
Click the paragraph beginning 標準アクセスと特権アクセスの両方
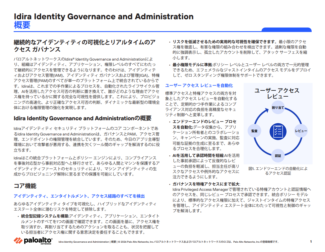coord(201,104)
